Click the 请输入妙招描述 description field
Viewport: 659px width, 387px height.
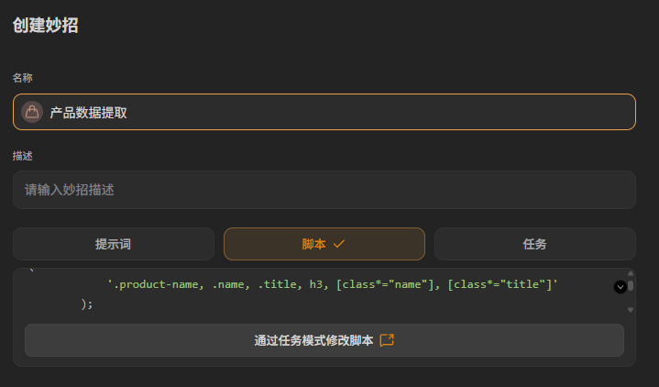click(x=324, y=190)
